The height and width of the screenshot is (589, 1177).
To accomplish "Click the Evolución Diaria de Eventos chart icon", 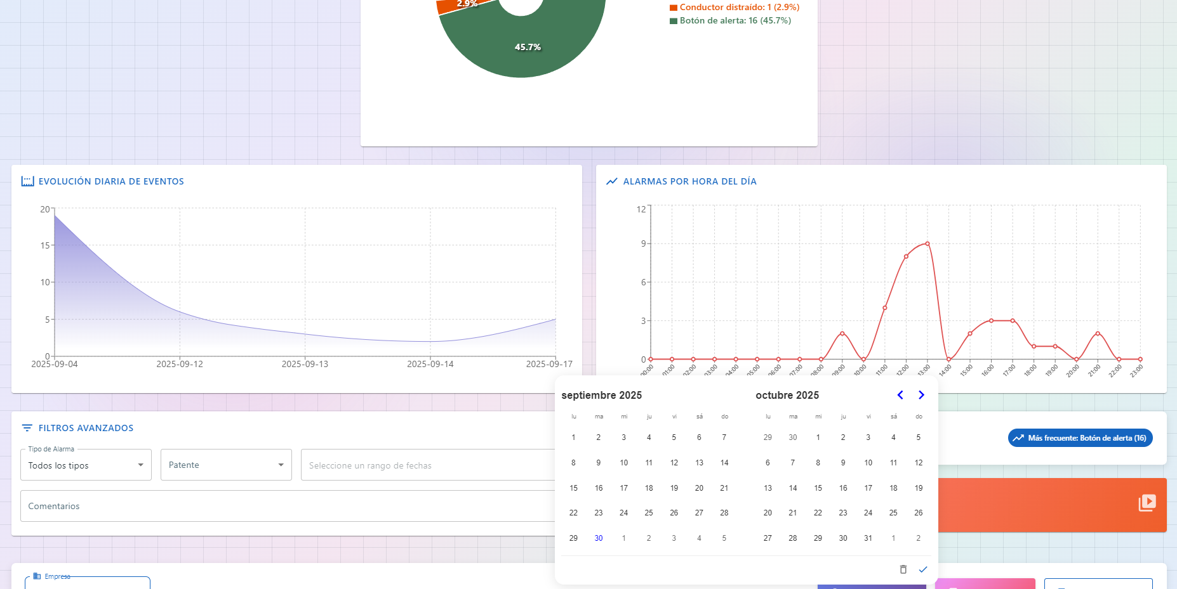I will (x=27, y=181).
